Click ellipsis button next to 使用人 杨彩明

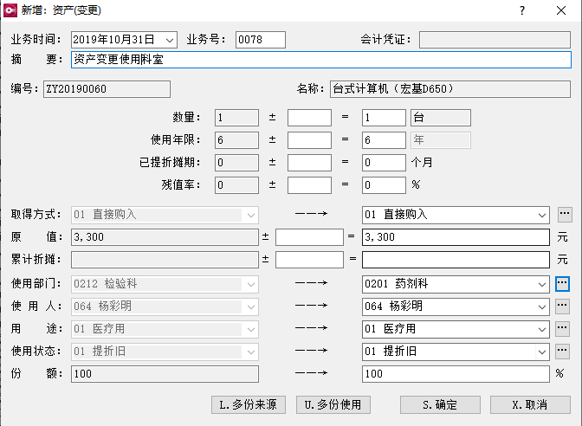click(564, 306)
